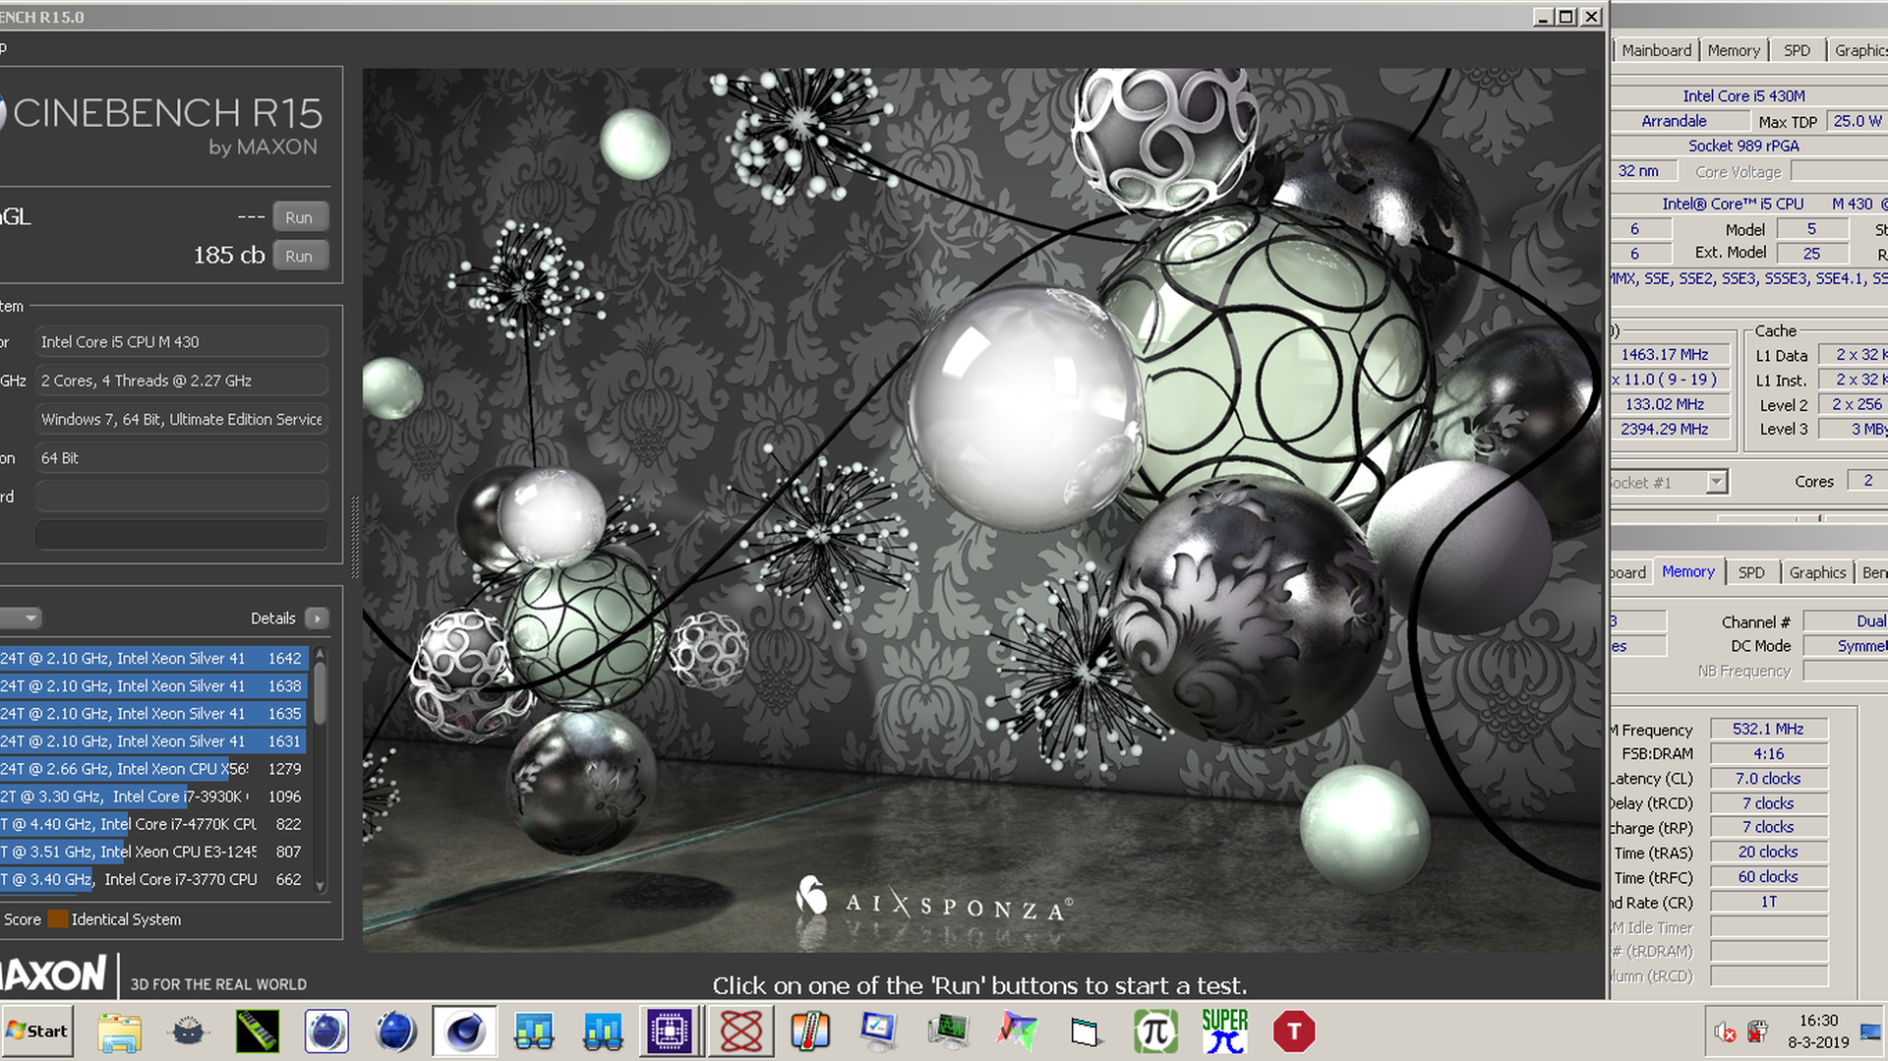The width and height of the screenshot is (1888, 1061).
Task: Launch the unframed blue sphere taskbar icon
Action: click(x=395, y=1032)
